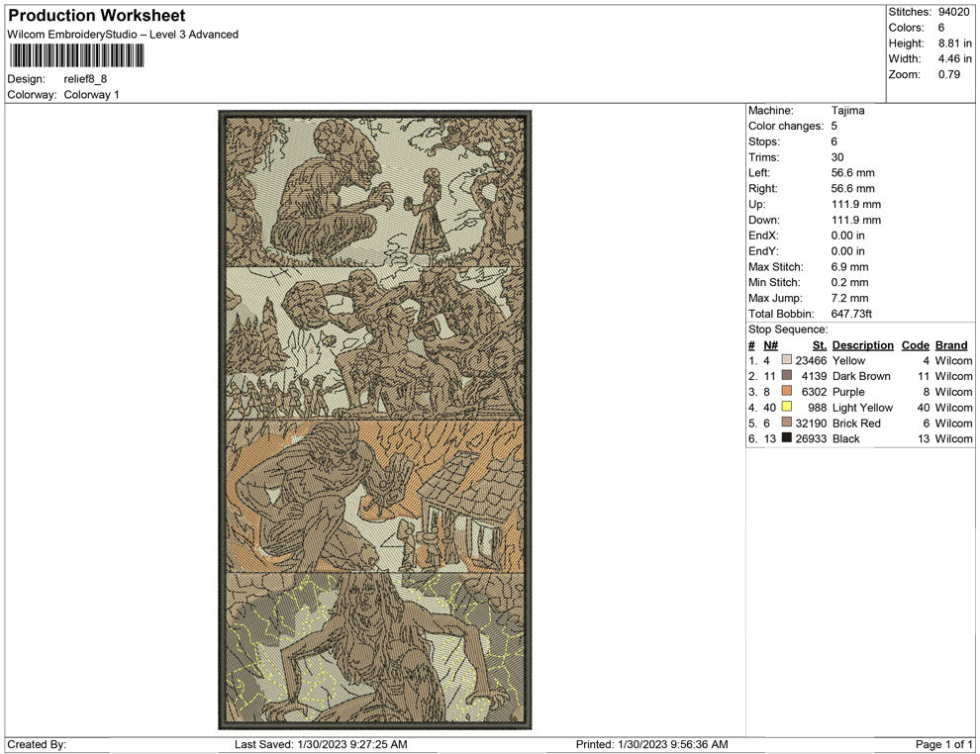Click the 'Black' description text
The height and width of the screenshot is (754, 980).
[x=846, y=438]
